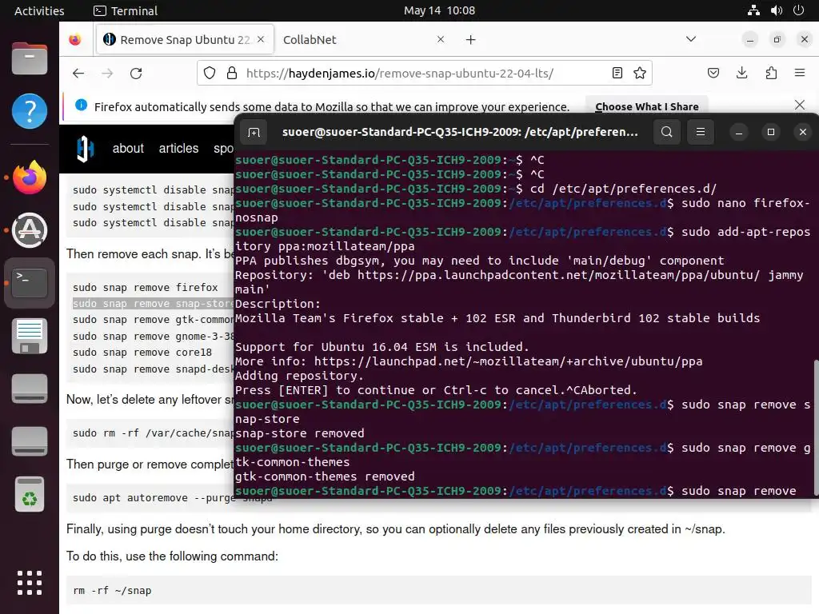
Task: Click the terminal window title text
Action: tap(460, 132)
